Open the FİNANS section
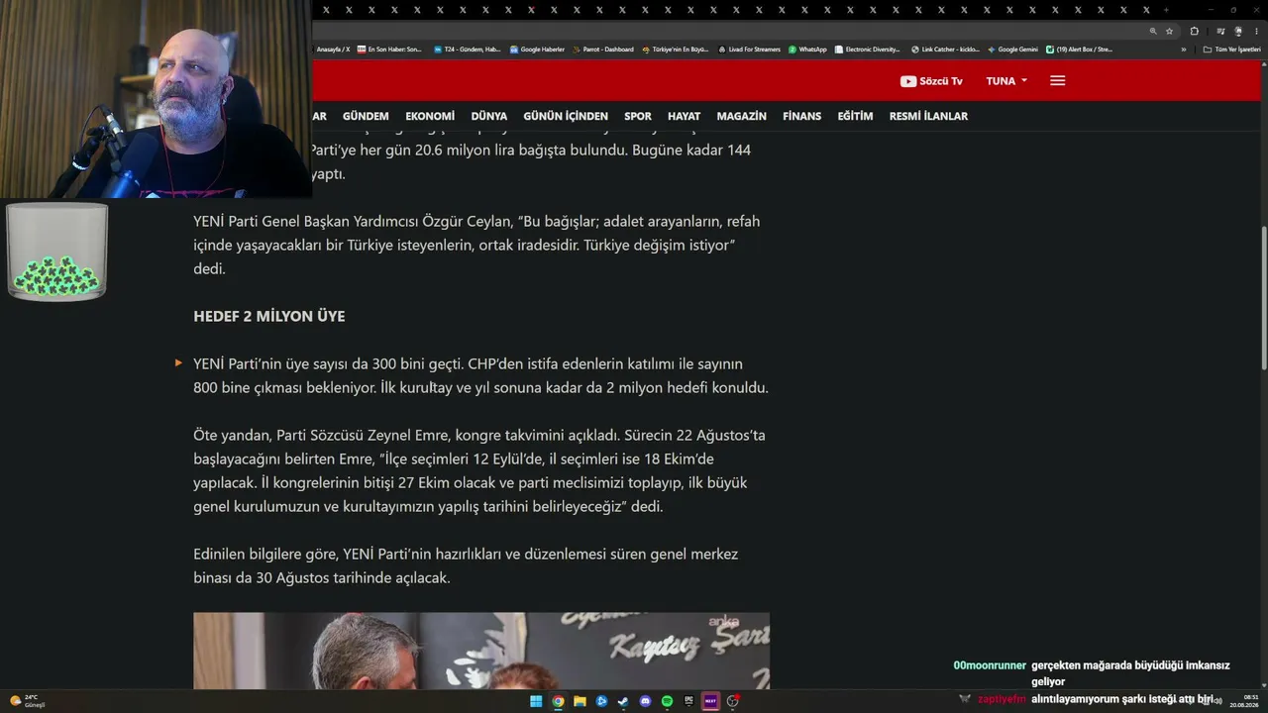The height and width of the screenshot is (713, 1268). [x=802, y=116]
